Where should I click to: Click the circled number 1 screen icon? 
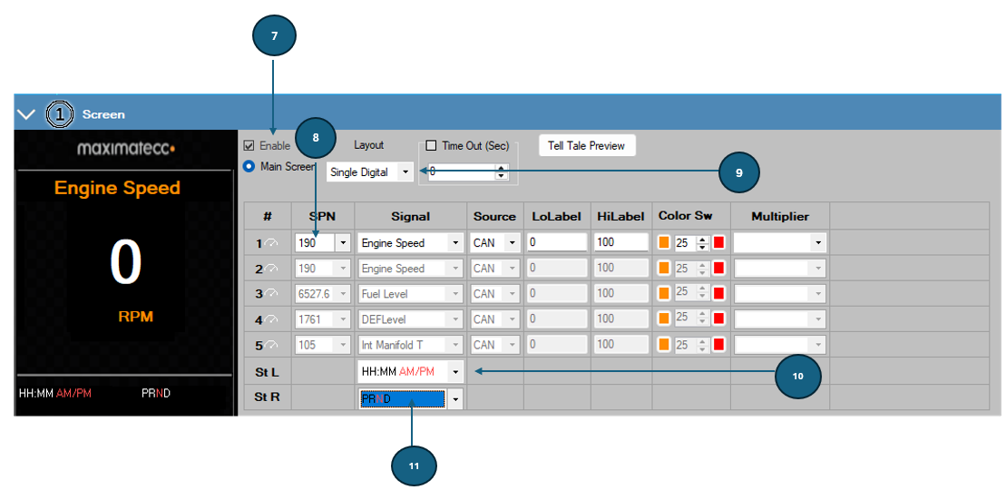[59, 114]
